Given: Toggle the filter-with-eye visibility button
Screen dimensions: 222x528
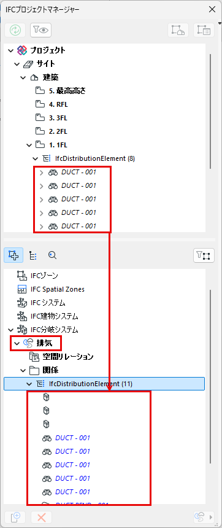Looking at the screenshot, I should 40,30.
